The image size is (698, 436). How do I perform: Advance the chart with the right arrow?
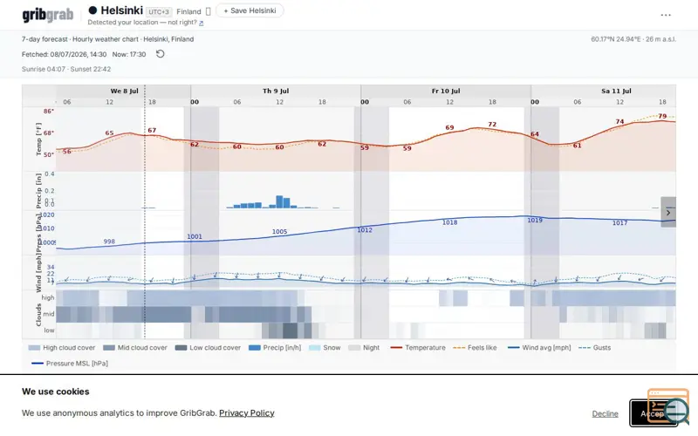click(x=668, y=212)
